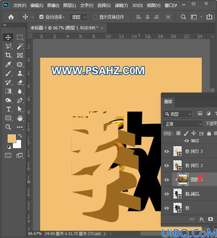Open the 图层(L) menu
Image resolution: width=217 pixels, height=238 pixels.
pyautogui.click(x=70, y=6)
